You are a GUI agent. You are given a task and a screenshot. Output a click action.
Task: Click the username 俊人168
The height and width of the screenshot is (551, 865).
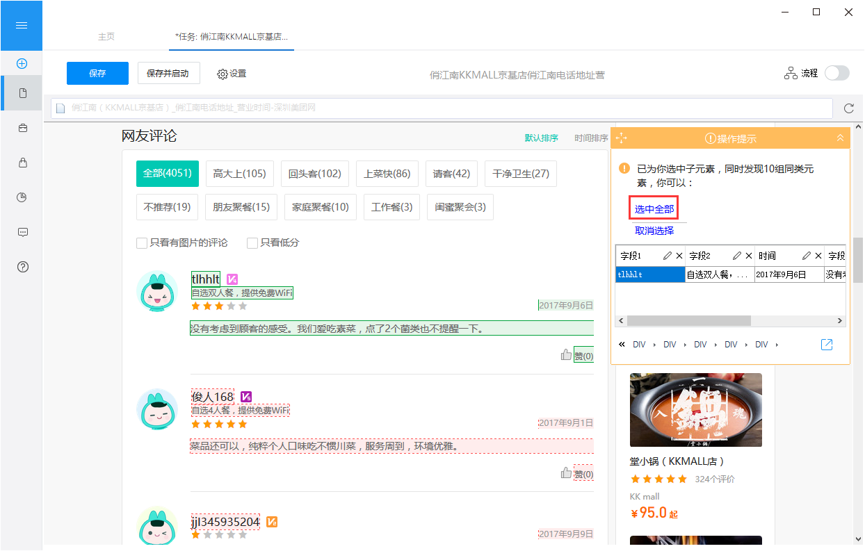click(213, 397)
